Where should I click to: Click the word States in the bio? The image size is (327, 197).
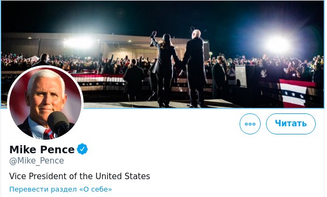click(137, 176)
